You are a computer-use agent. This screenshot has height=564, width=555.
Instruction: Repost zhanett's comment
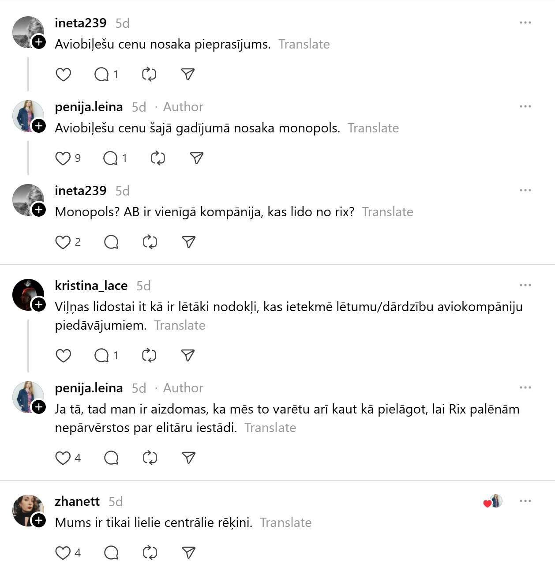click(x=150, y=553)
